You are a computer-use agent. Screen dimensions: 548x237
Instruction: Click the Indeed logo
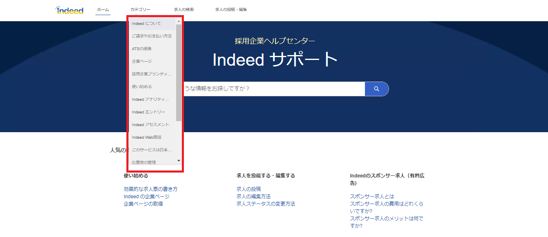point(69,10)
